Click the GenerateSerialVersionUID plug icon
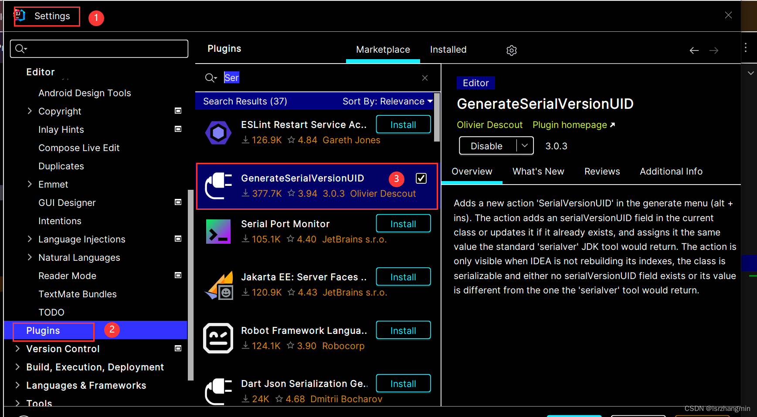Screen dimensions: 757x417 [x=218, y=186]
